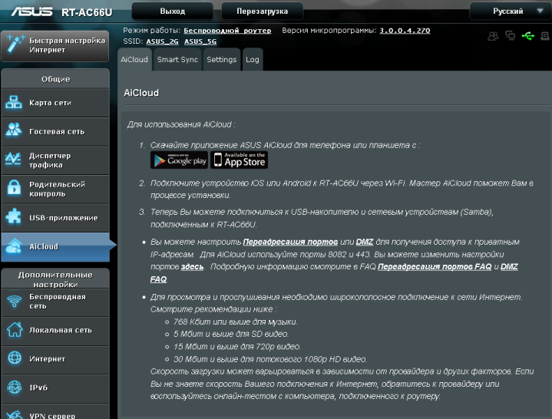552x419 pixels.
Task: Open Карта сети menu item
Action: [55, 103]
